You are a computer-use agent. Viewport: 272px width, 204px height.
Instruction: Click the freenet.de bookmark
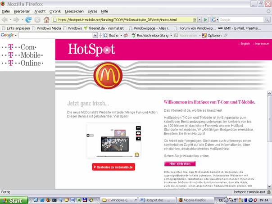[105, 28]
